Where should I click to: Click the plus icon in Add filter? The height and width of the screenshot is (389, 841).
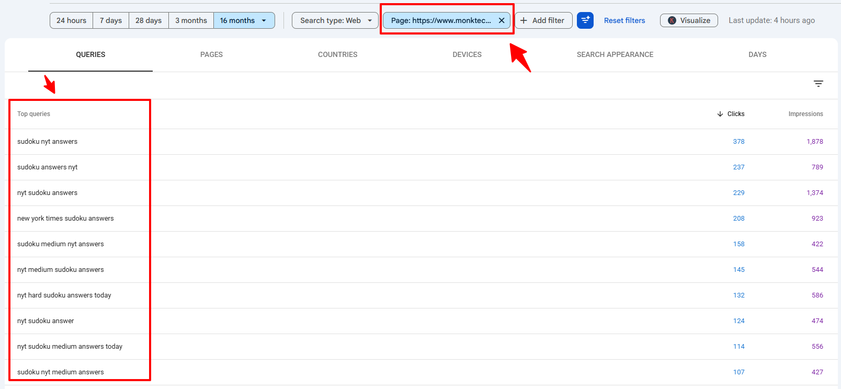[524, 20]
